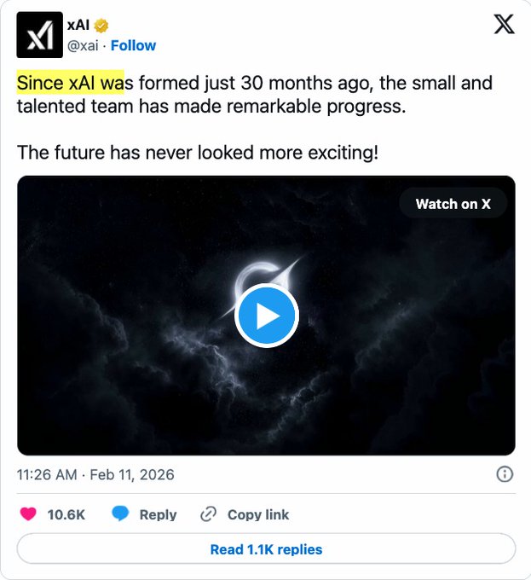Click the xAI display name

pyautogui.click(x=78, y=25)
